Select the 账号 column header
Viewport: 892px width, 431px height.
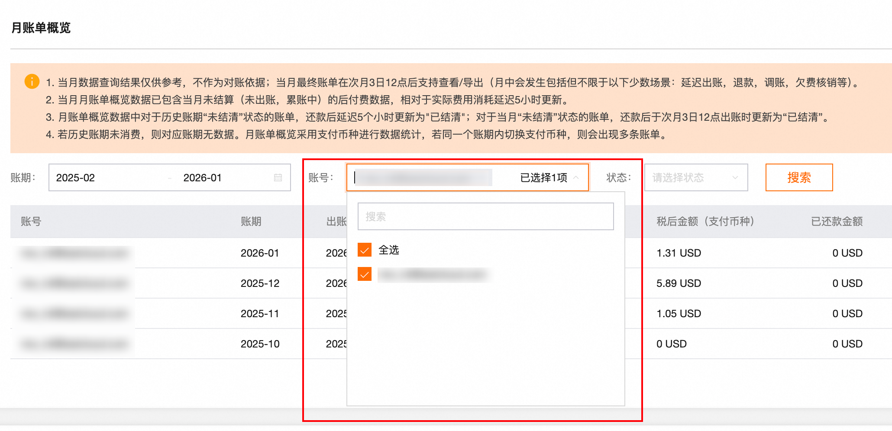click(x=31, y=222)
